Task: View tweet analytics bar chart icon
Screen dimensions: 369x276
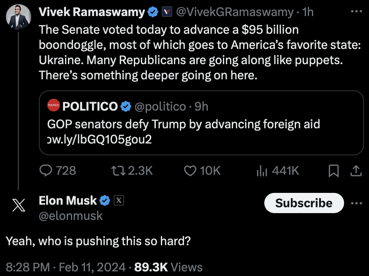Action: (x=263, y=170)
